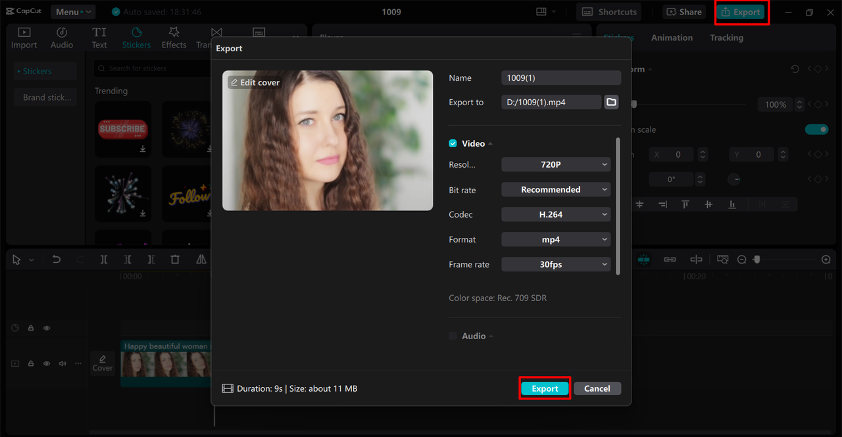This screenshot has width=842, height=437.
Task: Click Cancel in Export dialog
Action: pyautogui.click(x=597, y=388)
